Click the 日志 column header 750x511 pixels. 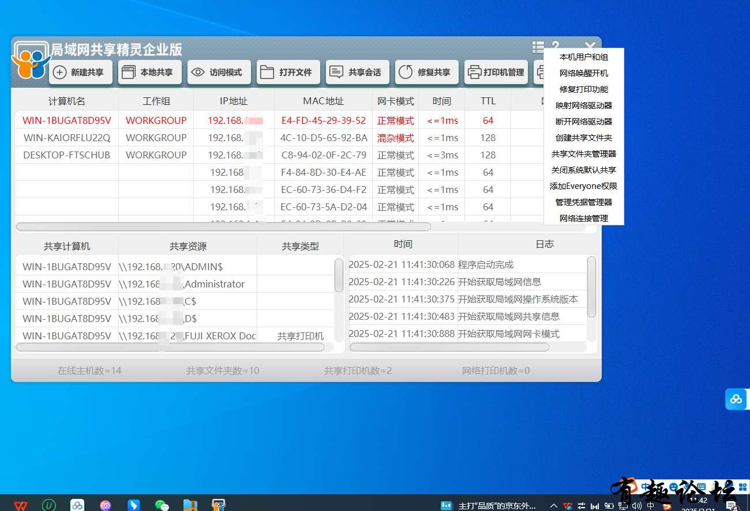coord(545,244)
